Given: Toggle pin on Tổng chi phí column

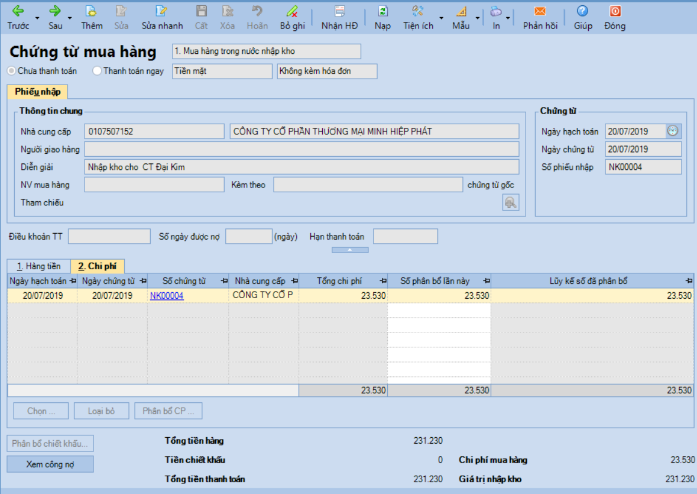Looking at the screenshot, I should pos(382,280).
